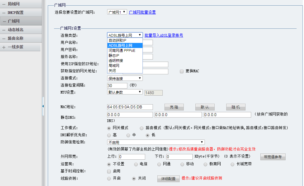
Task: Open the 防御信息检测 dropdown
Action: point(156,142)
